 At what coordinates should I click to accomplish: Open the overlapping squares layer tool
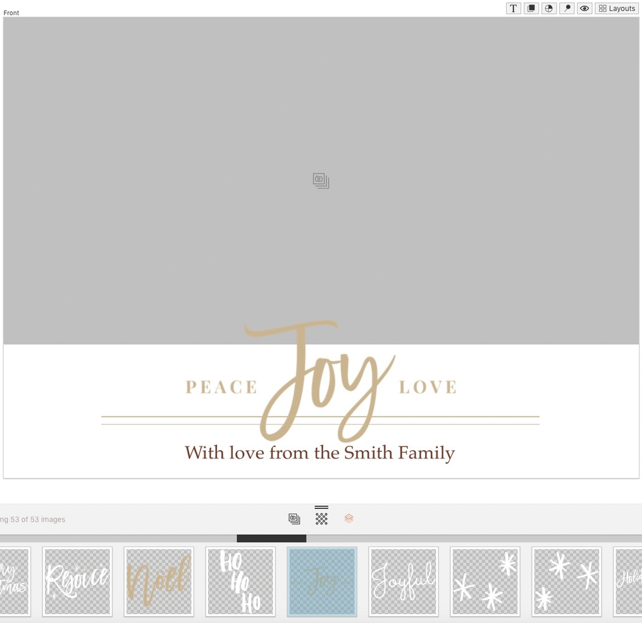pyautogui.click(x=531, y=8)
